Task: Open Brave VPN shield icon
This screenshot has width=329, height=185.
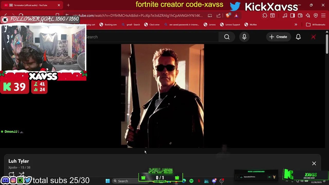Action: tap(316, 16)
